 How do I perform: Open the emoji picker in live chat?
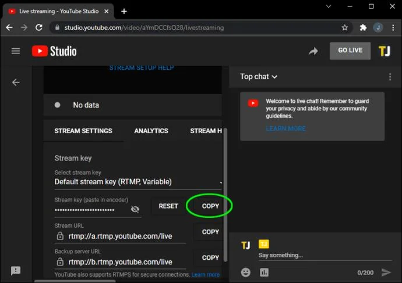pos(246,273)
